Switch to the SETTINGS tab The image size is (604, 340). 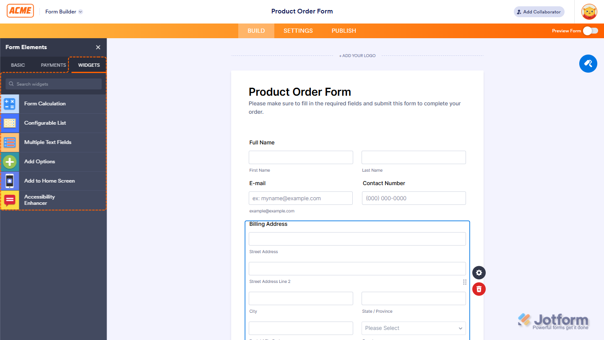[298, 31]
